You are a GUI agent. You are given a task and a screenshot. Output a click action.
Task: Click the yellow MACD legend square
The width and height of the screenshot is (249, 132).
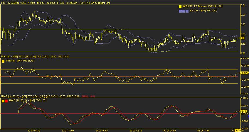(3, 101)
